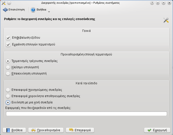Click the title bar question mark help button
Image resolution: width=173 pixels, height=135 pixels.
click(x=152, y=3)
